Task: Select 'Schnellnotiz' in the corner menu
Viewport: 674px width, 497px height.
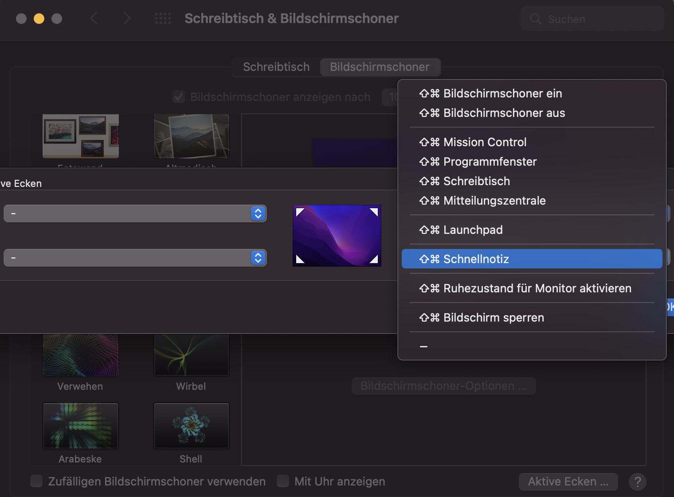Action: pos(476,259)
